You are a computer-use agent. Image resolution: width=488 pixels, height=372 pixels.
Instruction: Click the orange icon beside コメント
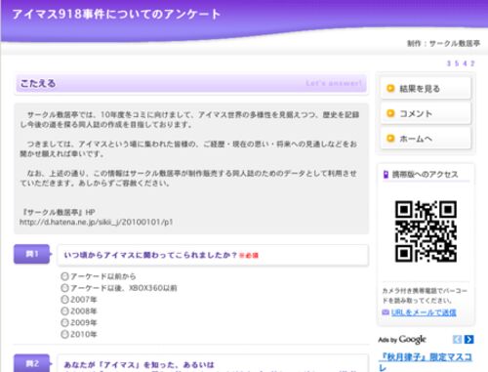coord(390,113)
